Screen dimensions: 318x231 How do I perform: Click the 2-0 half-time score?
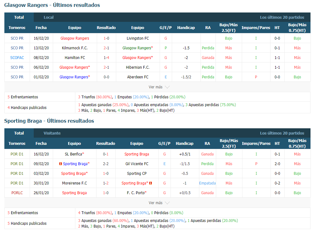[x=277, y=164]
